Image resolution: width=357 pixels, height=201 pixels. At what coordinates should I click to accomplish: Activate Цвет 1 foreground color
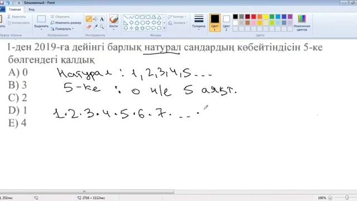pyautogui.click(x=215, y=22)
